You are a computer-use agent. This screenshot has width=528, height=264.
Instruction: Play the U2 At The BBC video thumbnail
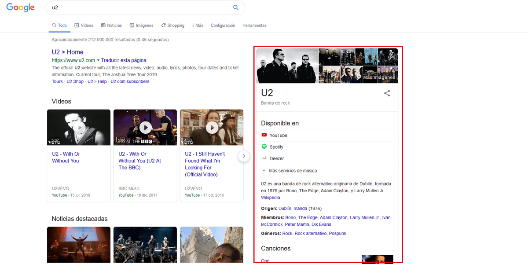coord(145,128)
